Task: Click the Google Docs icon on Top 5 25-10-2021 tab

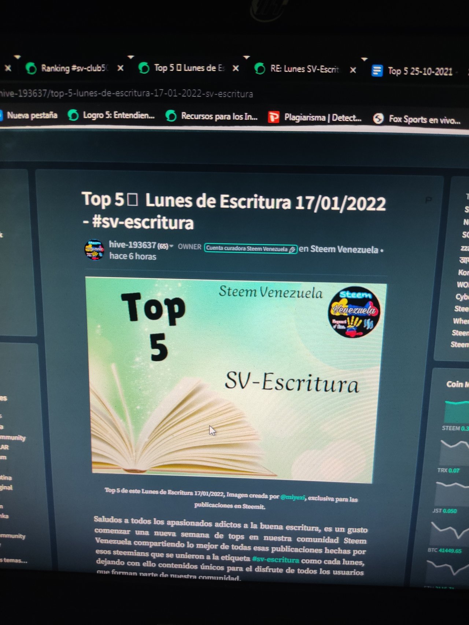Action: 377,70
